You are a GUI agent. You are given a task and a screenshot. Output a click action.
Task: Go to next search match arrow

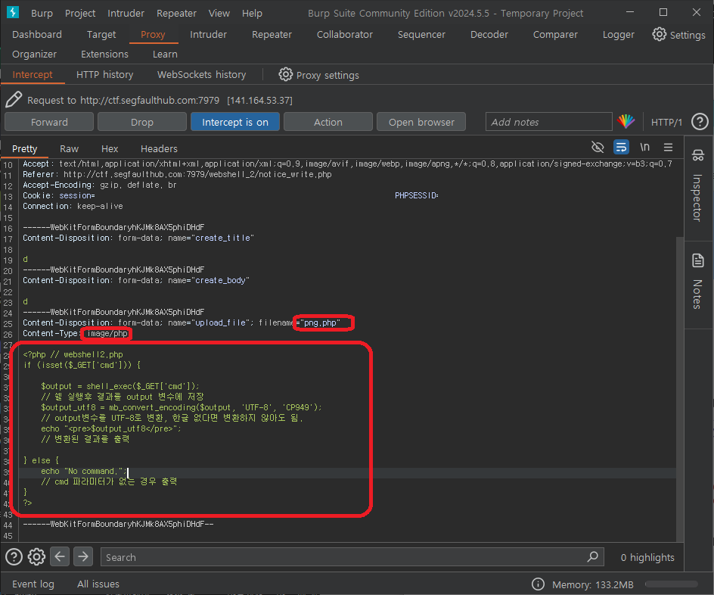pos(83,556)
